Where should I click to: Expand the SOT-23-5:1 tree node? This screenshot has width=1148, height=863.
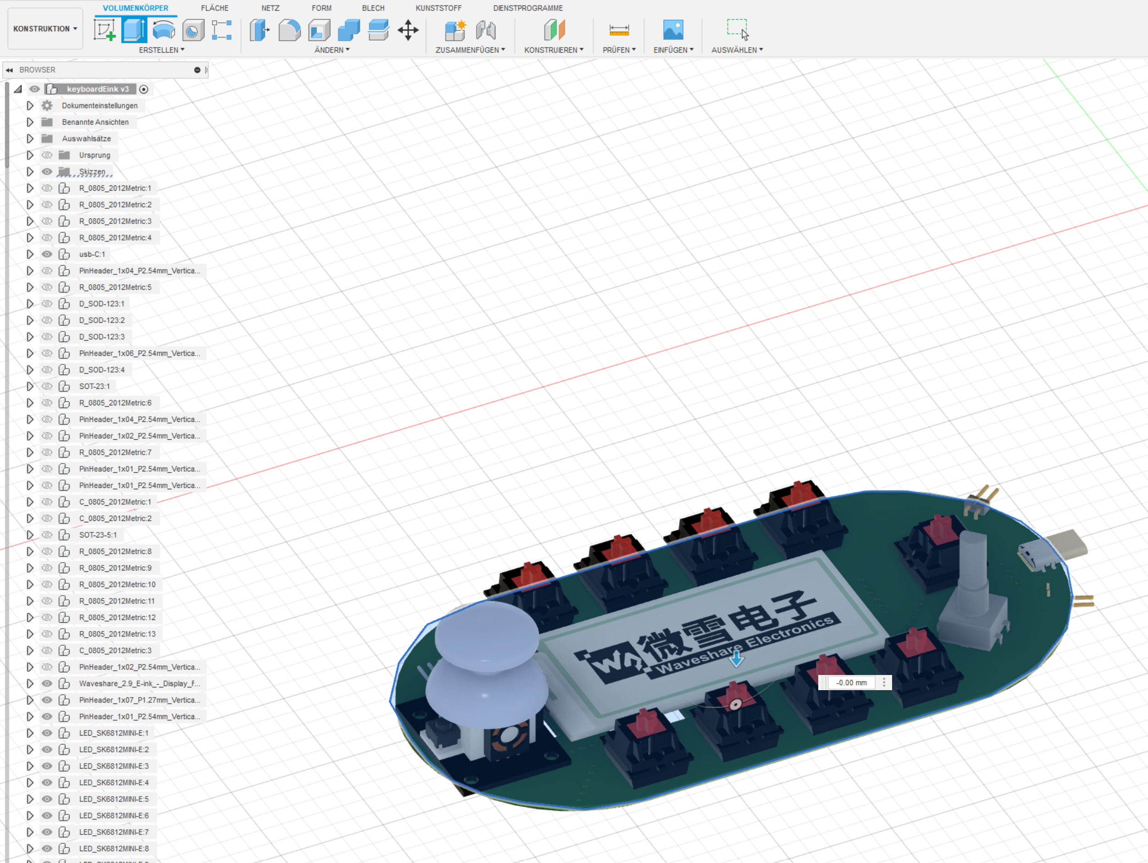coord(30,535)
